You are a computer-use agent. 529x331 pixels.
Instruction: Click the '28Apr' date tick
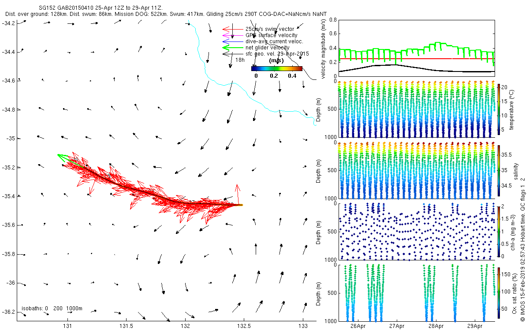click(436, 326)
